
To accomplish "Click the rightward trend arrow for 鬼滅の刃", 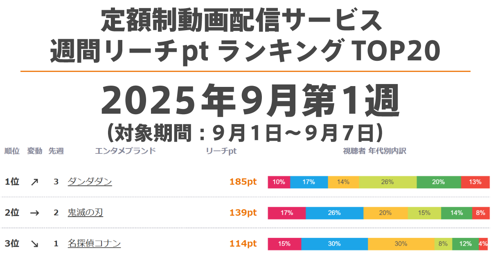I will [34, 213].
